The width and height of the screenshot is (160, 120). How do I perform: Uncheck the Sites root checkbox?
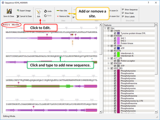(x=108, y=28)
